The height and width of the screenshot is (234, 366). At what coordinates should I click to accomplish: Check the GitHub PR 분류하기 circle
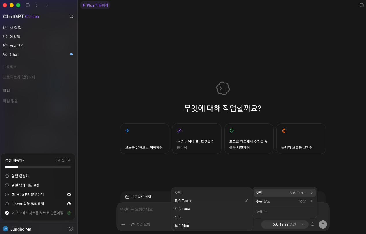(x=7, y=194)
